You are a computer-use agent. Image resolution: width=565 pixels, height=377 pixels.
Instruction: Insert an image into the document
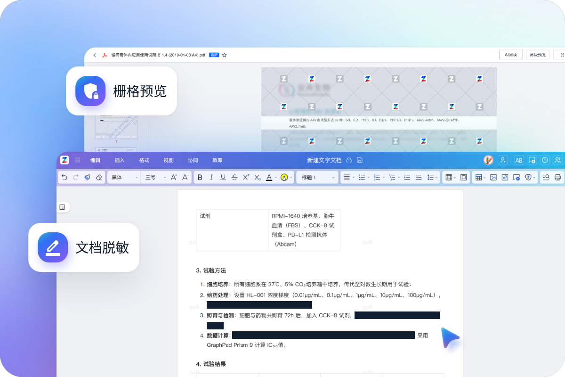pos(493,177)
